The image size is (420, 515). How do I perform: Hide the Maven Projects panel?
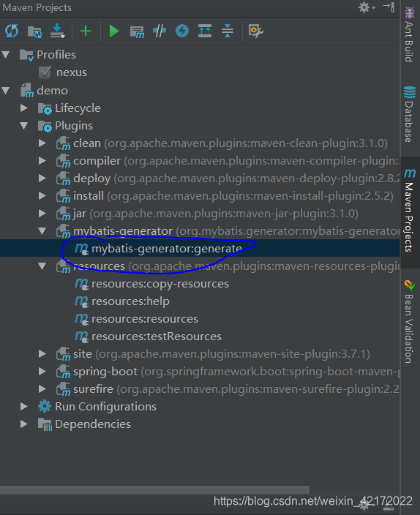(x=389, y=7)
